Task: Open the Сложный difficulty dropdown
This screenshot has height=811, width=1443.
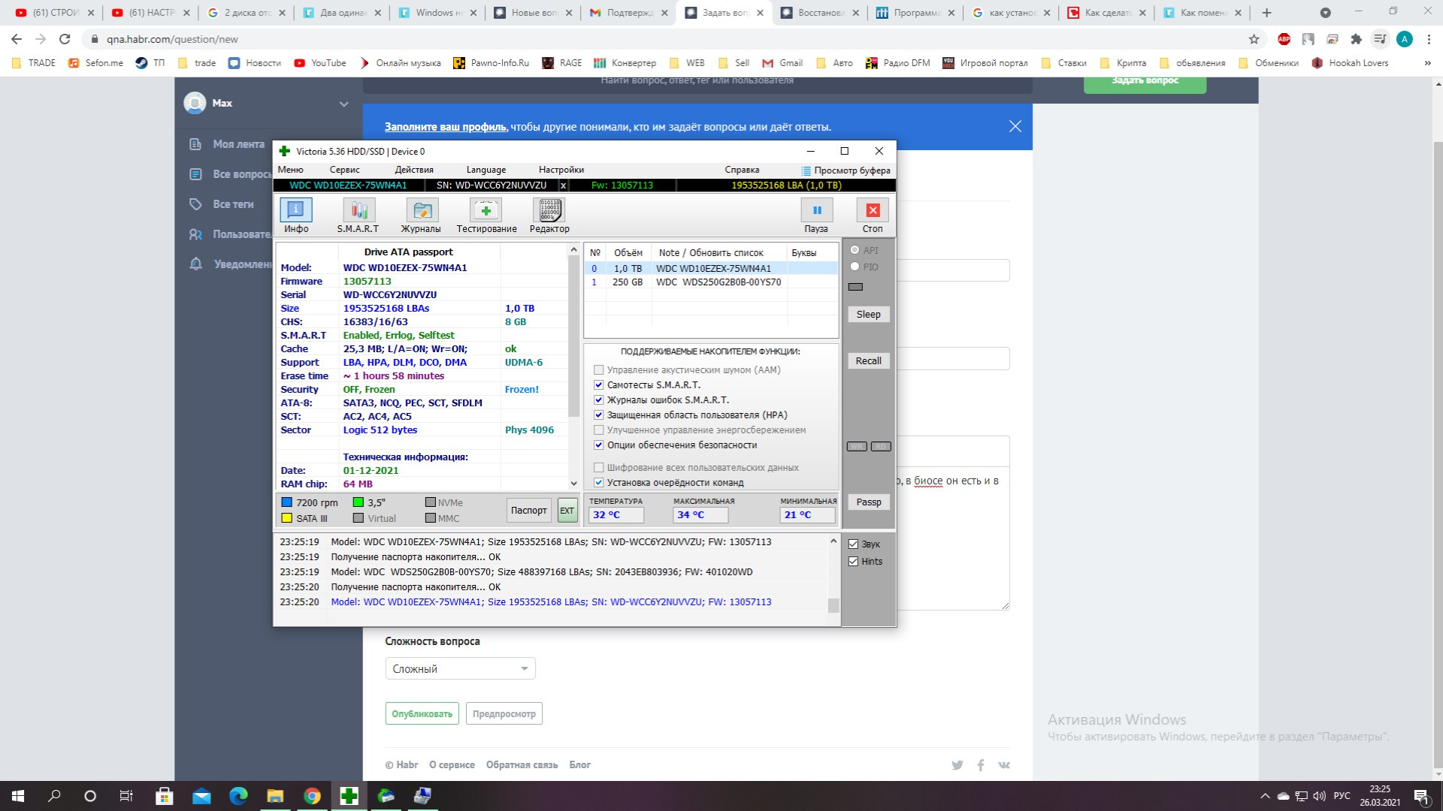Action: point(460,669)
